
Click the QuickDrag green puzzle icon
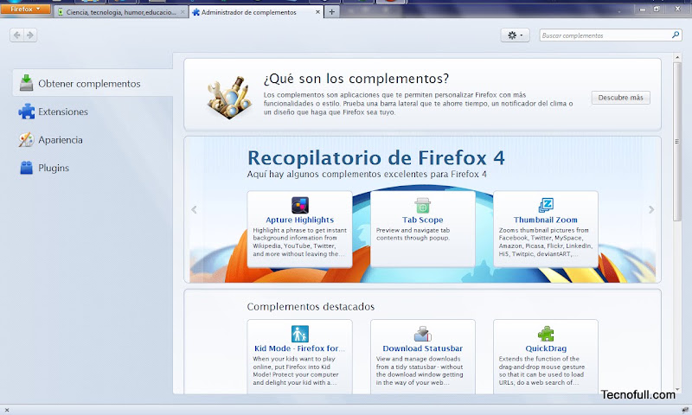(x=546, y=334)
